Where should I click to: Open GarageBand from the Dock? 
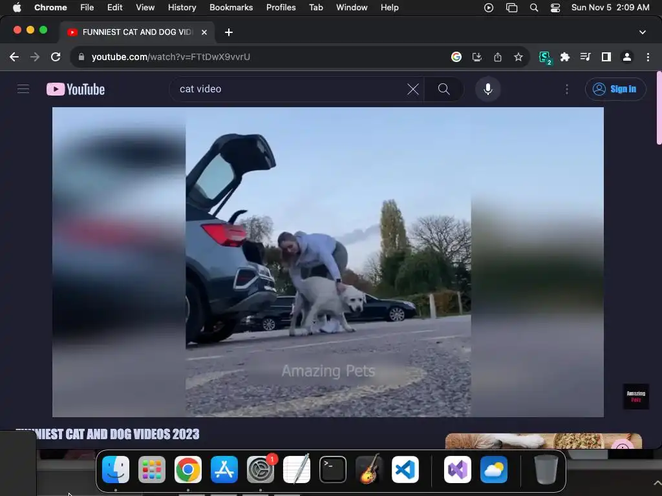point(369,470)
